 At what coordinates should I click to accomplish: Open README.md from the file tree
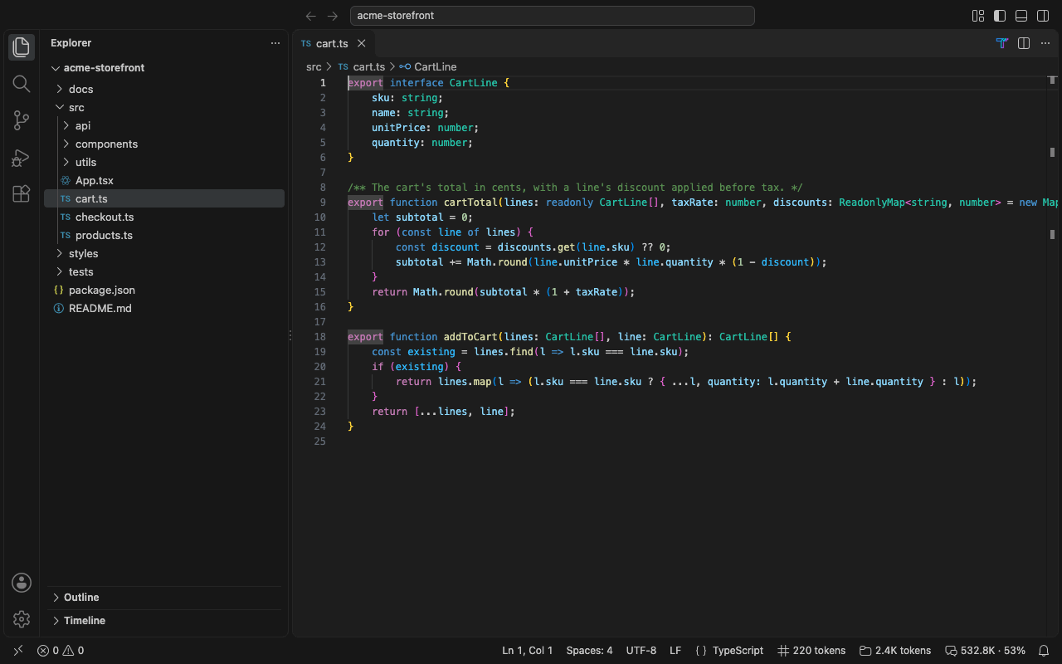tap(164, 309)
